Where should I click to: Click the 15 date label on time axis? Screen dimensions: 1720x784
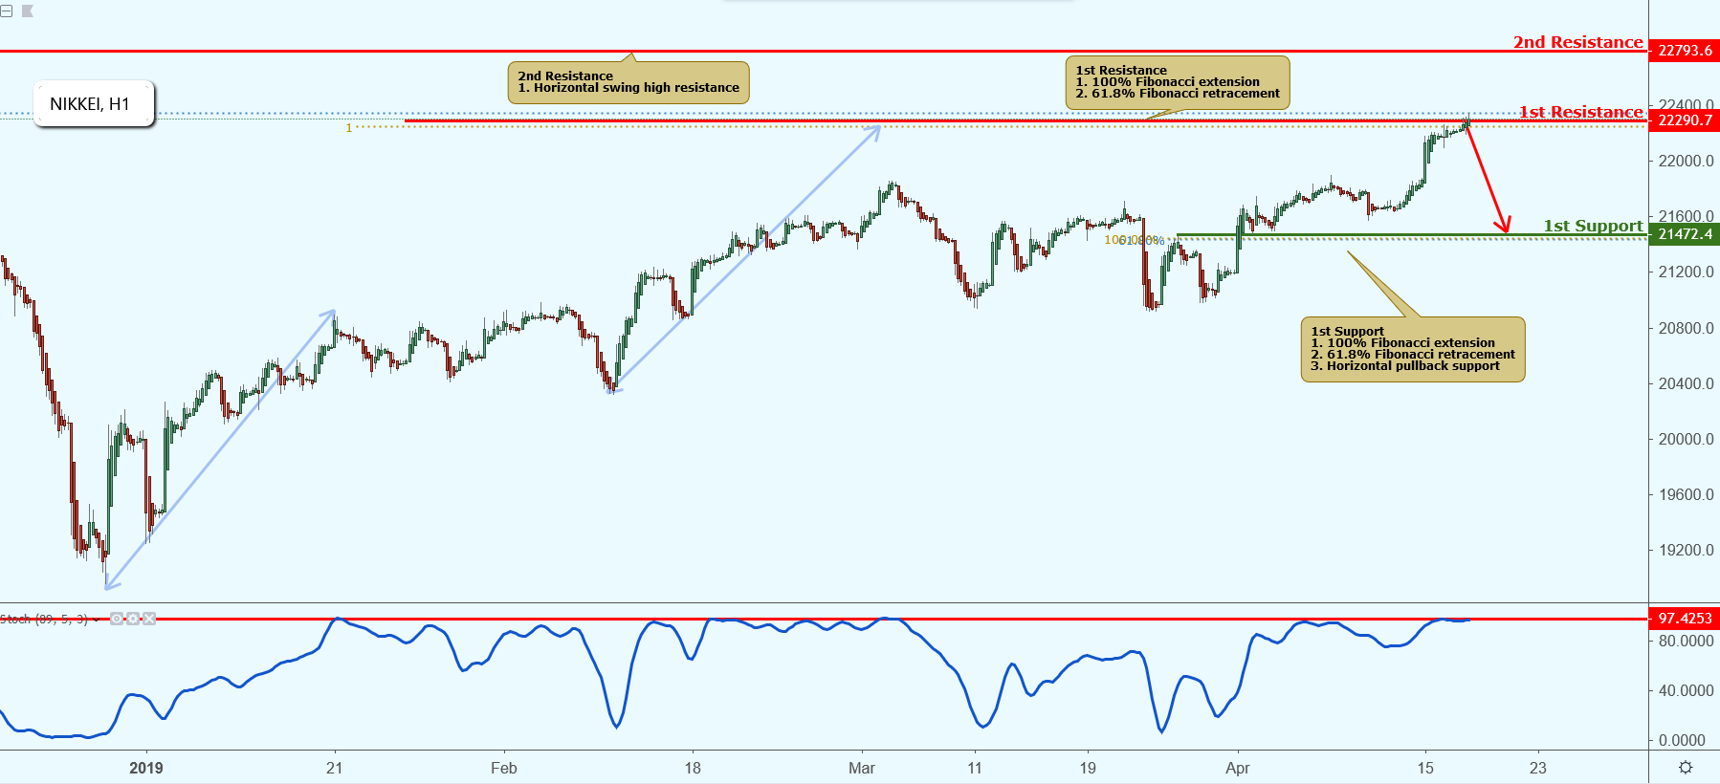(x=1425, y=768)
